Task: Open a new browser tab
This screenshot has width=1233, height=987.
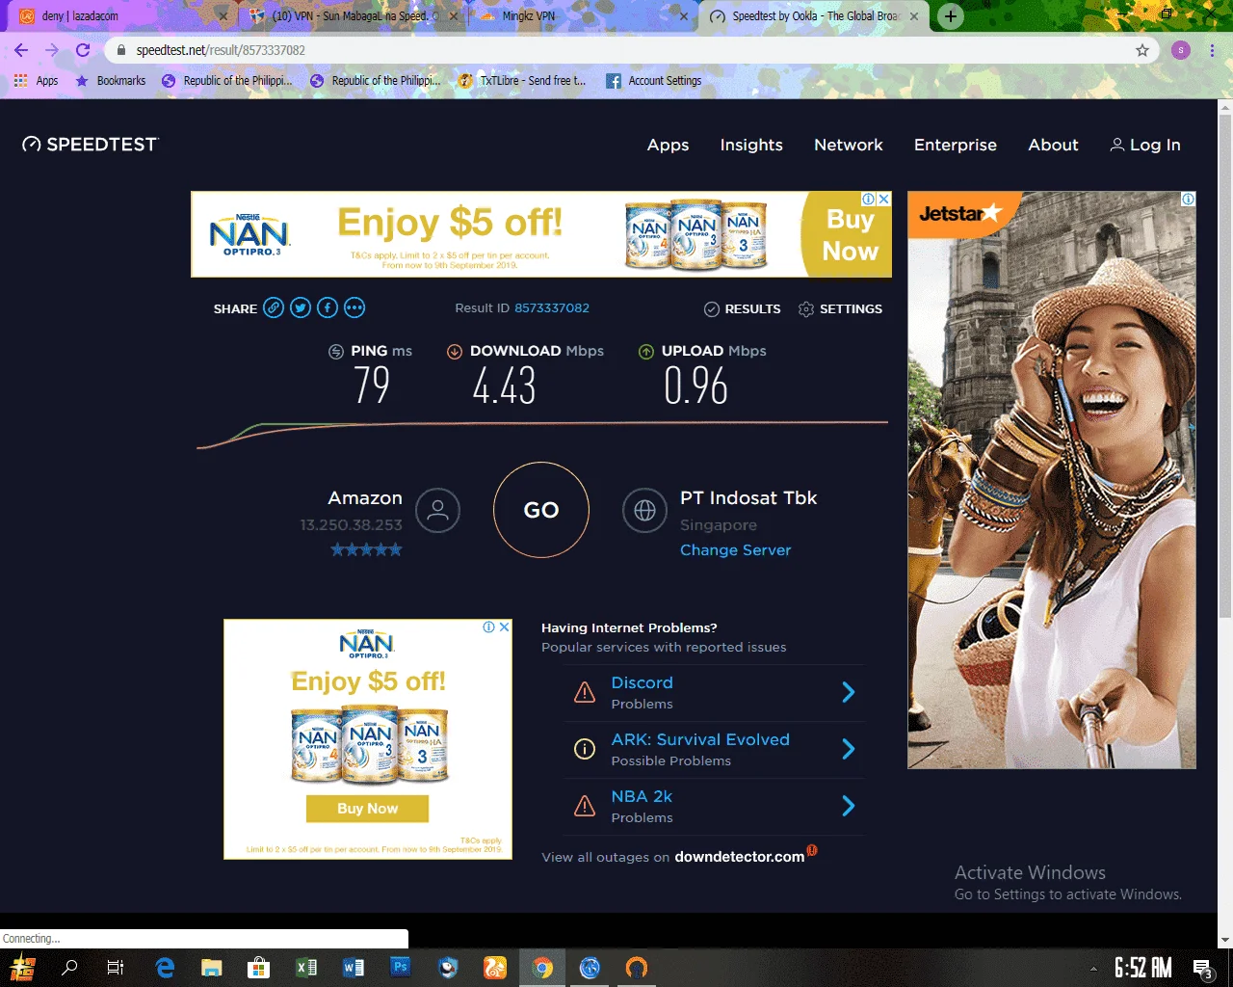Action: click(x=951, y=16)
